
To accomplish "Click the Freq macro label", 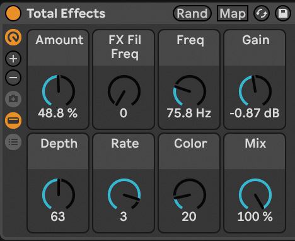I will tap(190, 40).
